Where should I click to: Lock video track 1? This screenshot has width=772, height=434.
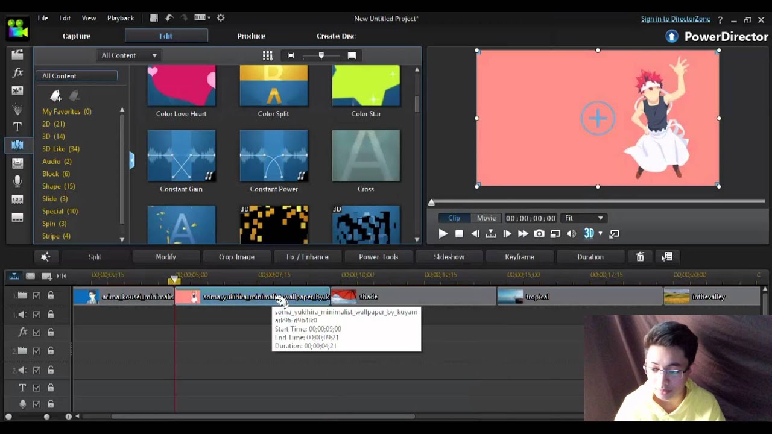tap(51, 295)
